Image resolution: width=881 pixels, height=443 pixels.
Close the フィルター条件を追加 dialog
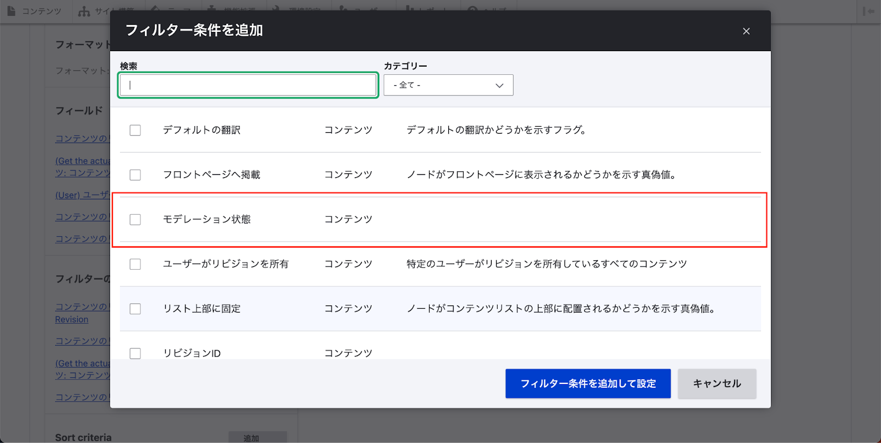tap(746, 31)
